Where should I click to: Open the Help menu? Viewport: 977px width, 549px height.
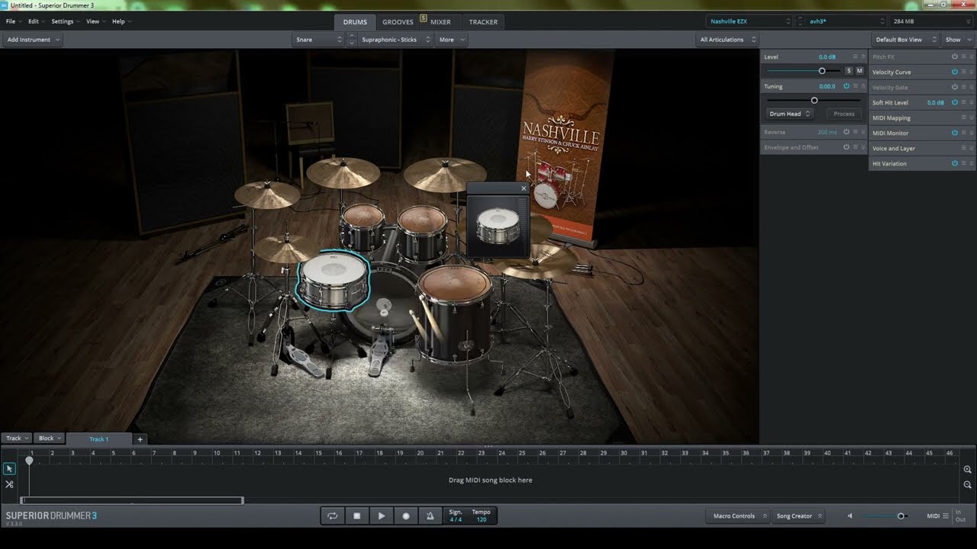[121, 21]
